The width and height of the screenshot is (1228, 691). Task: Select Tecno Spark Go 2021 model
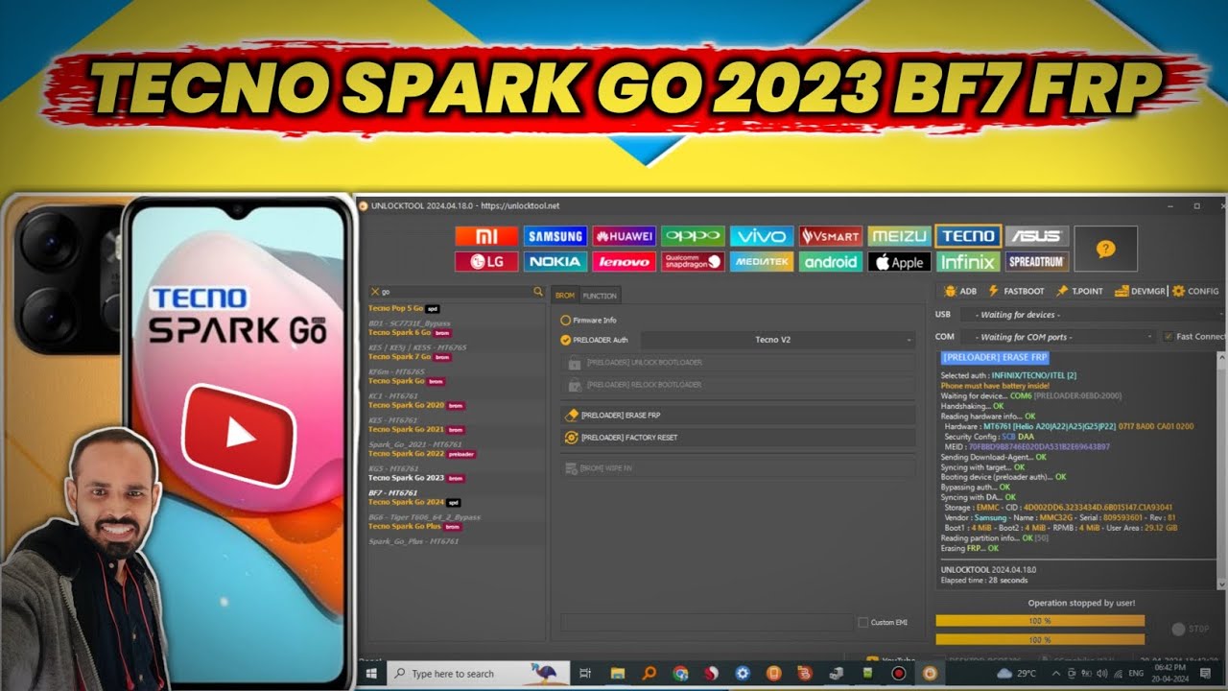(x=406, y=429)
